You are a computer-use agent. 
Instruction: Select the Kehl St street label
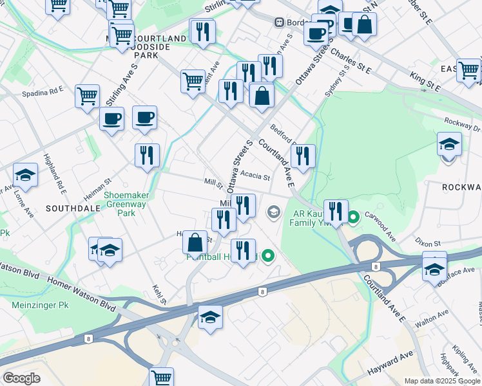pos(159,295)
